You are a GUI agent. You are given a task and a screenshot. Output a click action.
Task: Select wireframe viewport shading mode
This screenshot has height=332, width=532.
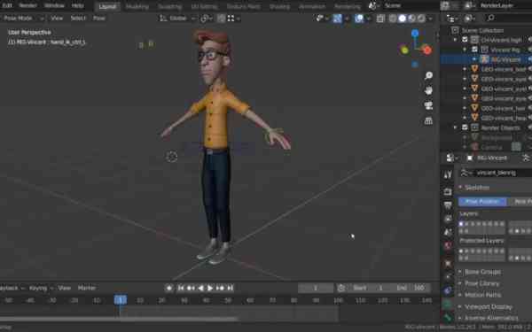click(393, 19)
